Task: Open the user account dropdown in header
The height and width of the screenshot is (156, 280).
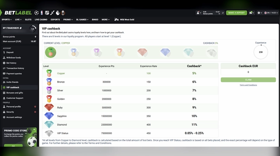Action: [199, 13]
